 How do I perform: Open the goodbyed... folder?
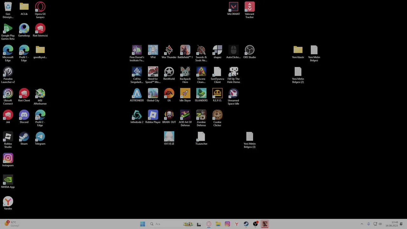[x=40, y=50]
